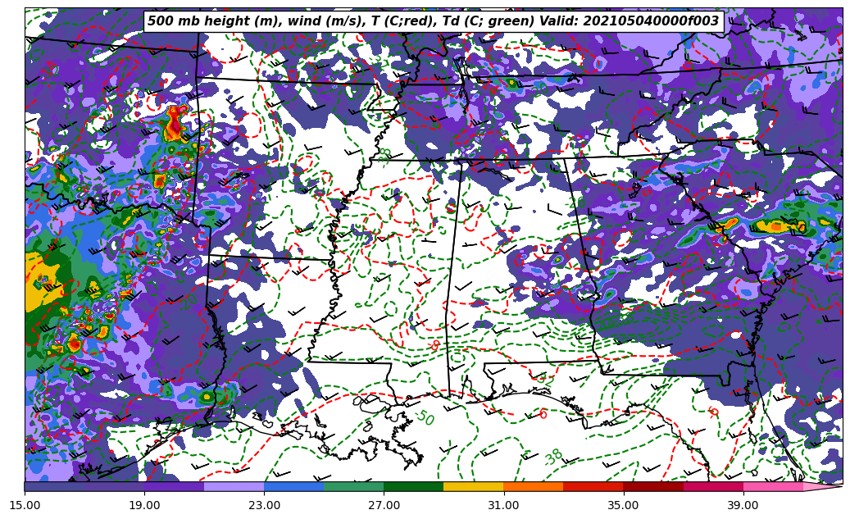Image resolution: width=850 pixels, height=519 pixels.
Task: Select the pink colorbar segment right of 39.00
Action: [x=773, y=487]
